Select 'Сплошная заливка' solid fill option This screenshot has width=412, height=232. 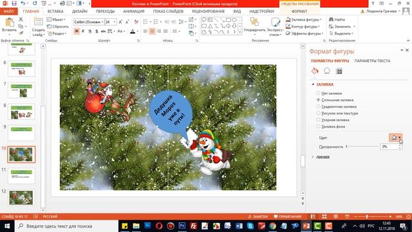pyautogui.click(x=335, y=100)
